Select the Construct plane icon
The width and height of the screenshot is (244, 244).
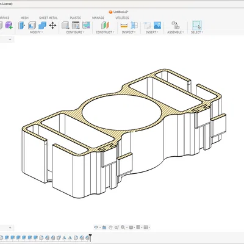(105, 26)
